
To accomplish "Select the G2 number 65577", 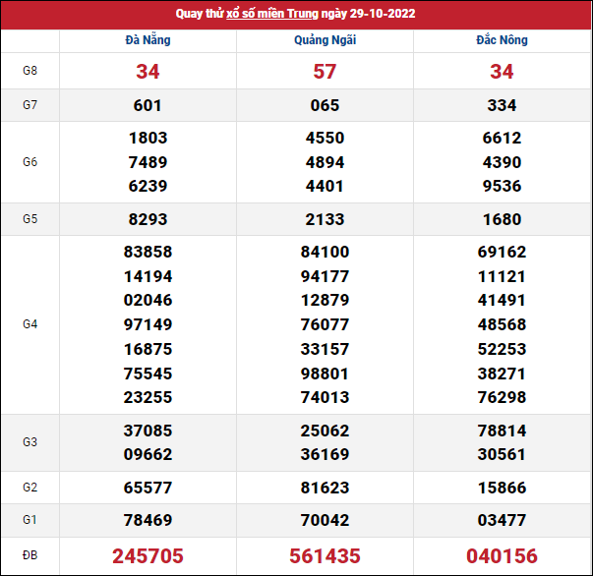I will tap(148, 488).
